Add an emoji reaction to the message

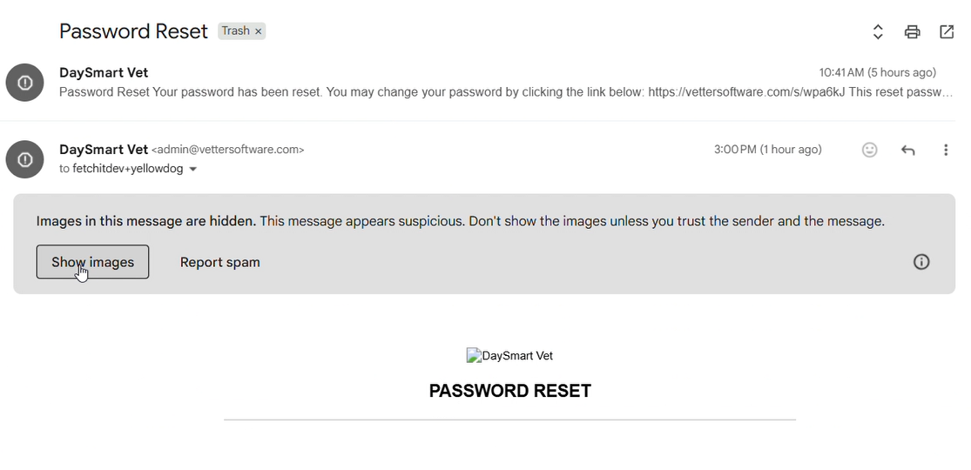[x=869, y=150]
